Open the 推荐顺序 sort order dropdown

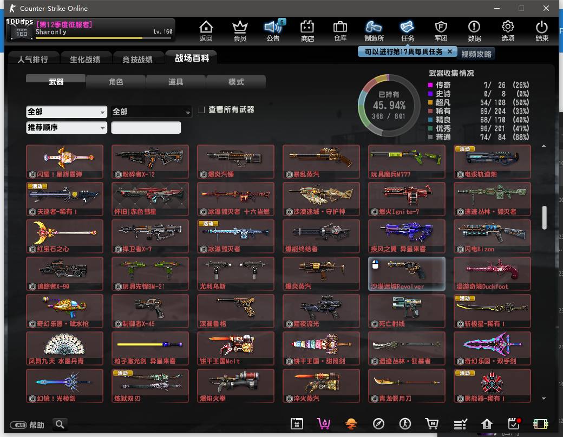67,128
